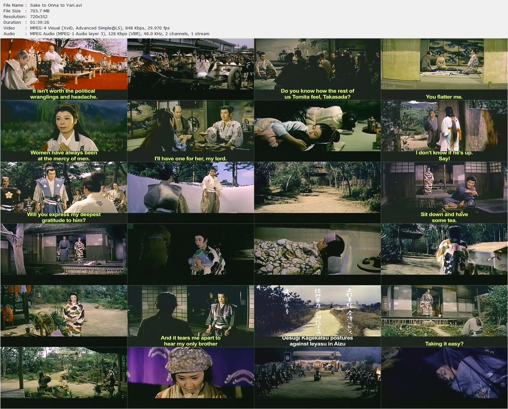Click the "I don't know if he's up" frame
The image size is (508, 409).
[x=444, y=131]
